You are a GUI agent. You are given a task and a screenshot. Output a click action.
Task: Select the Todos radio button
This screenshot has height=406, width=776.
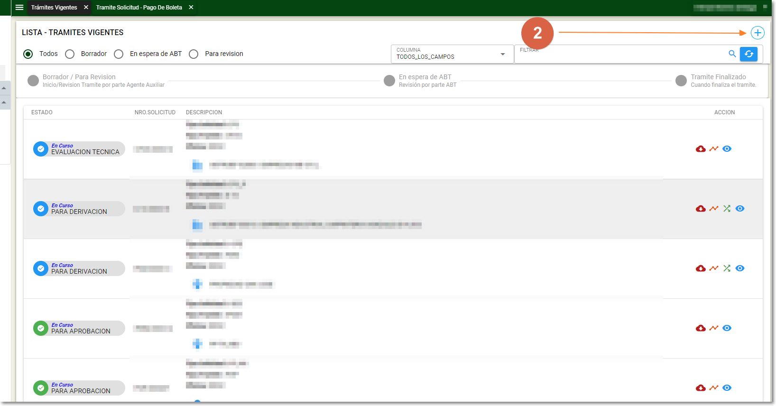(x=28, y=54)
